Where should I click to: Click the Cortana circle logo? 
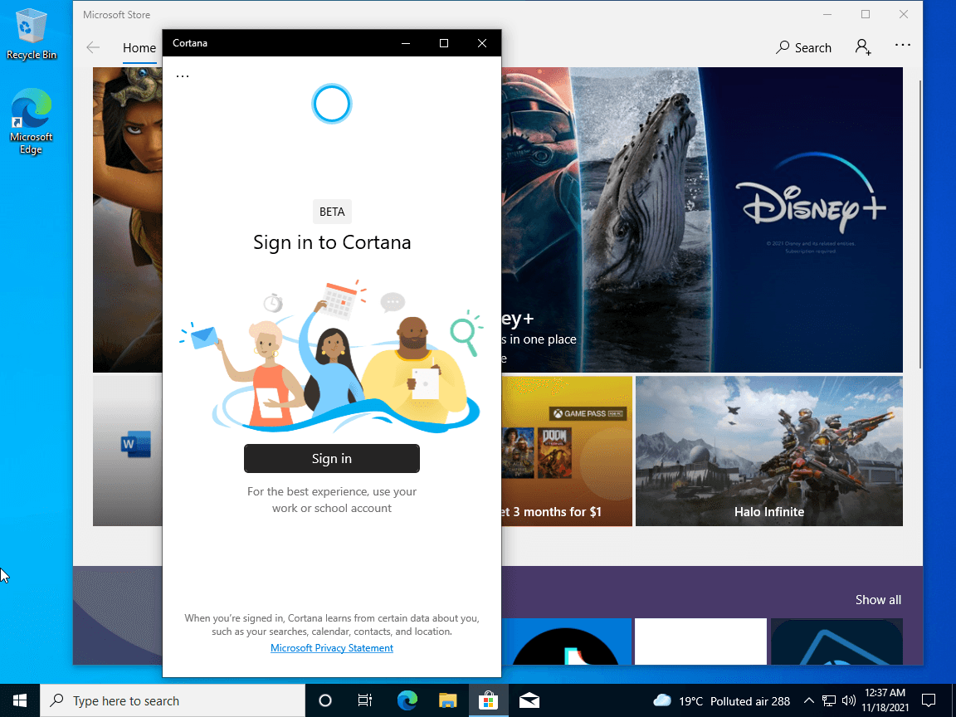[x=332, y=105]
